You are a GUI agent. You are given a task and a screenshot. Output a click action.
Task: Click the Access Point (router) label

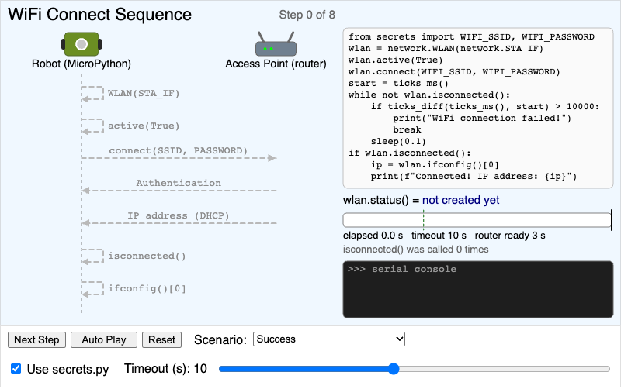pyautogui.click(x=276, y=64)
